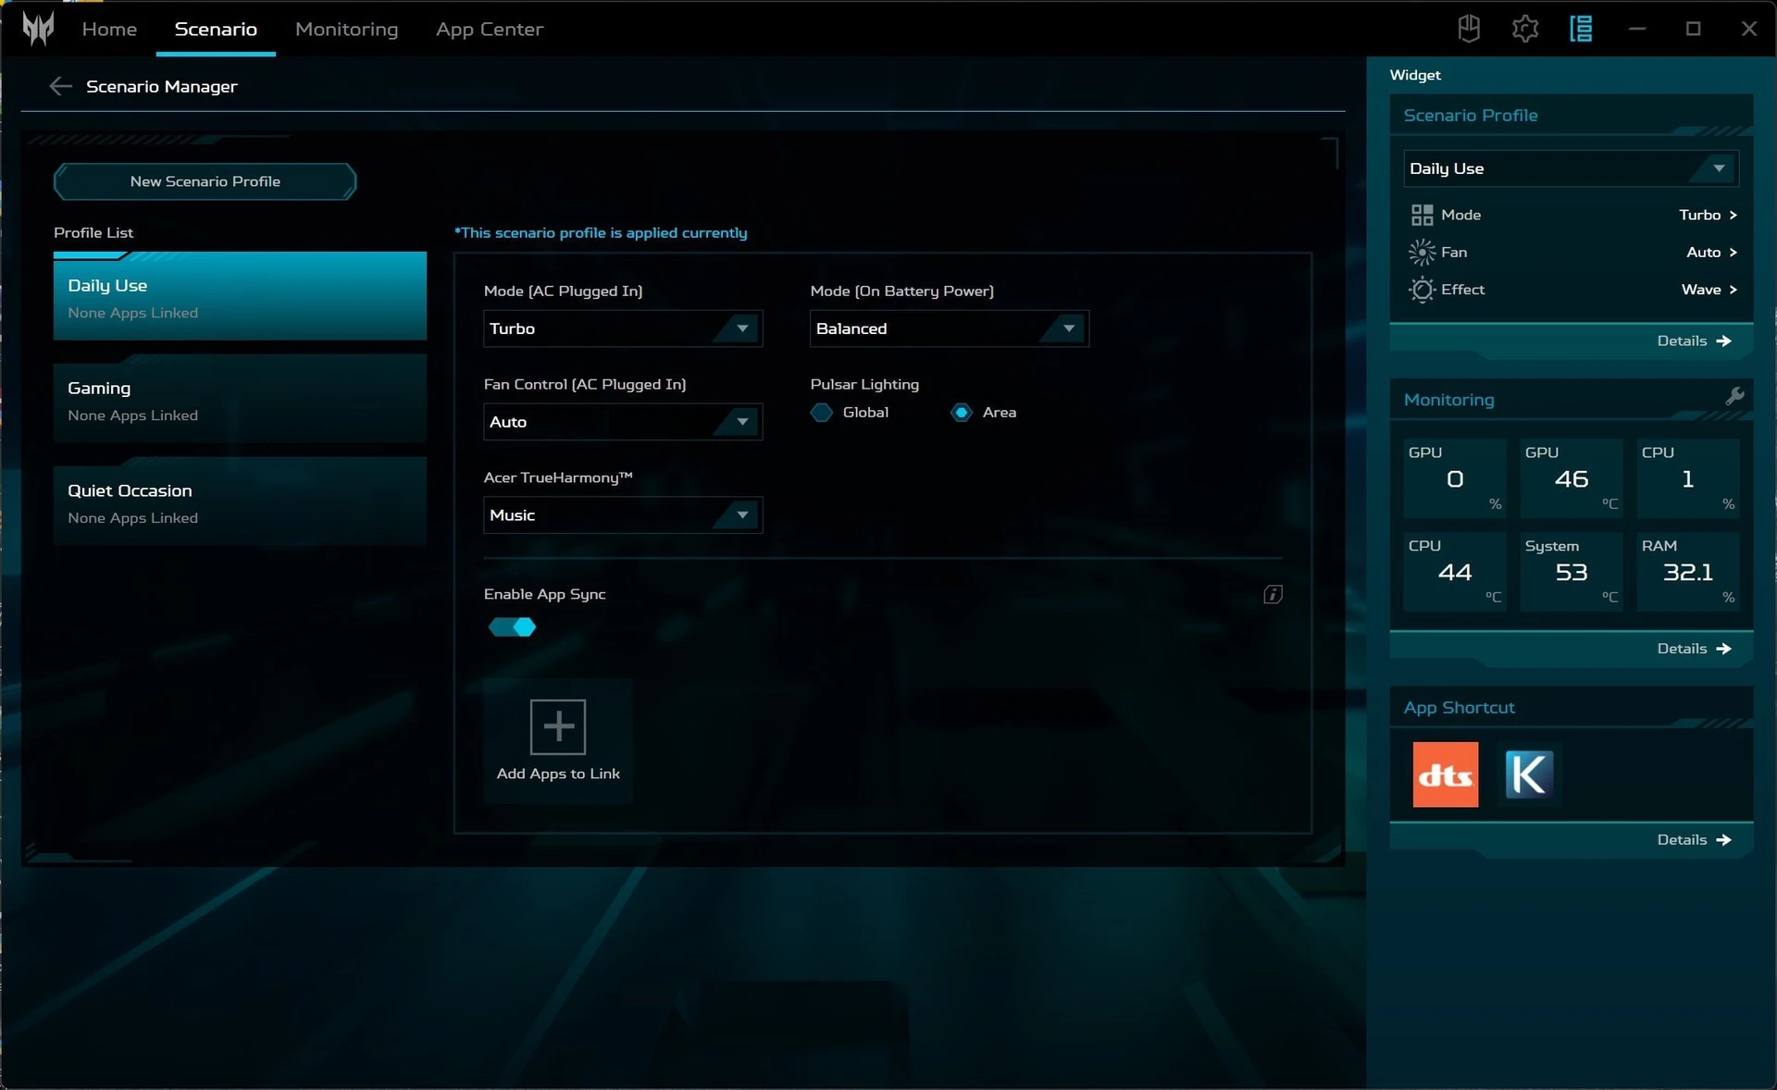
Task: Open Mode (On Battery Power) Balanced dropdown
Action: (x=950, y=328)
